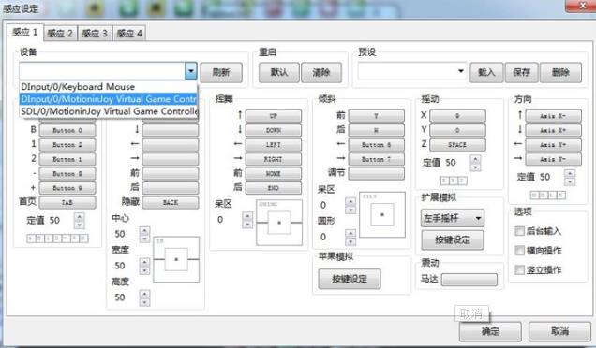The image size is (596, 348).
Task: Remap the 倾斜 right key showing Button 7
Action: (377, 159)
